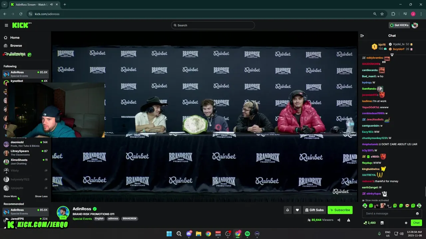Select AdinRoss in Following list

[x=26, y=74]
